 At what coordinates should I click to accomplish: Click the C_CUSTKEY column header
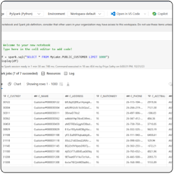17,96
